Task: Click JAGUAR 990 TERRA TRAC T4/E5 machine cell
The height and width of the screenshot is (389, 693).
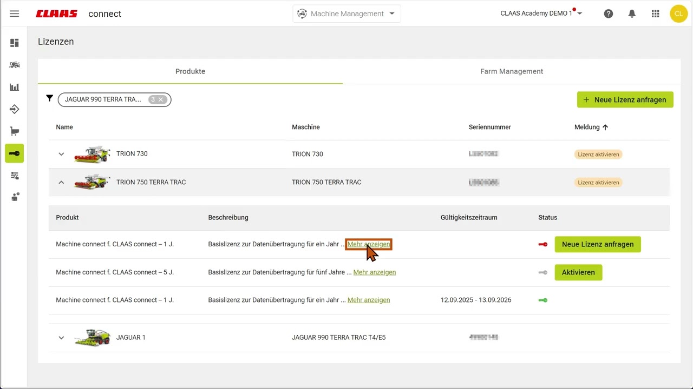Action: click(x=339, y=338)
